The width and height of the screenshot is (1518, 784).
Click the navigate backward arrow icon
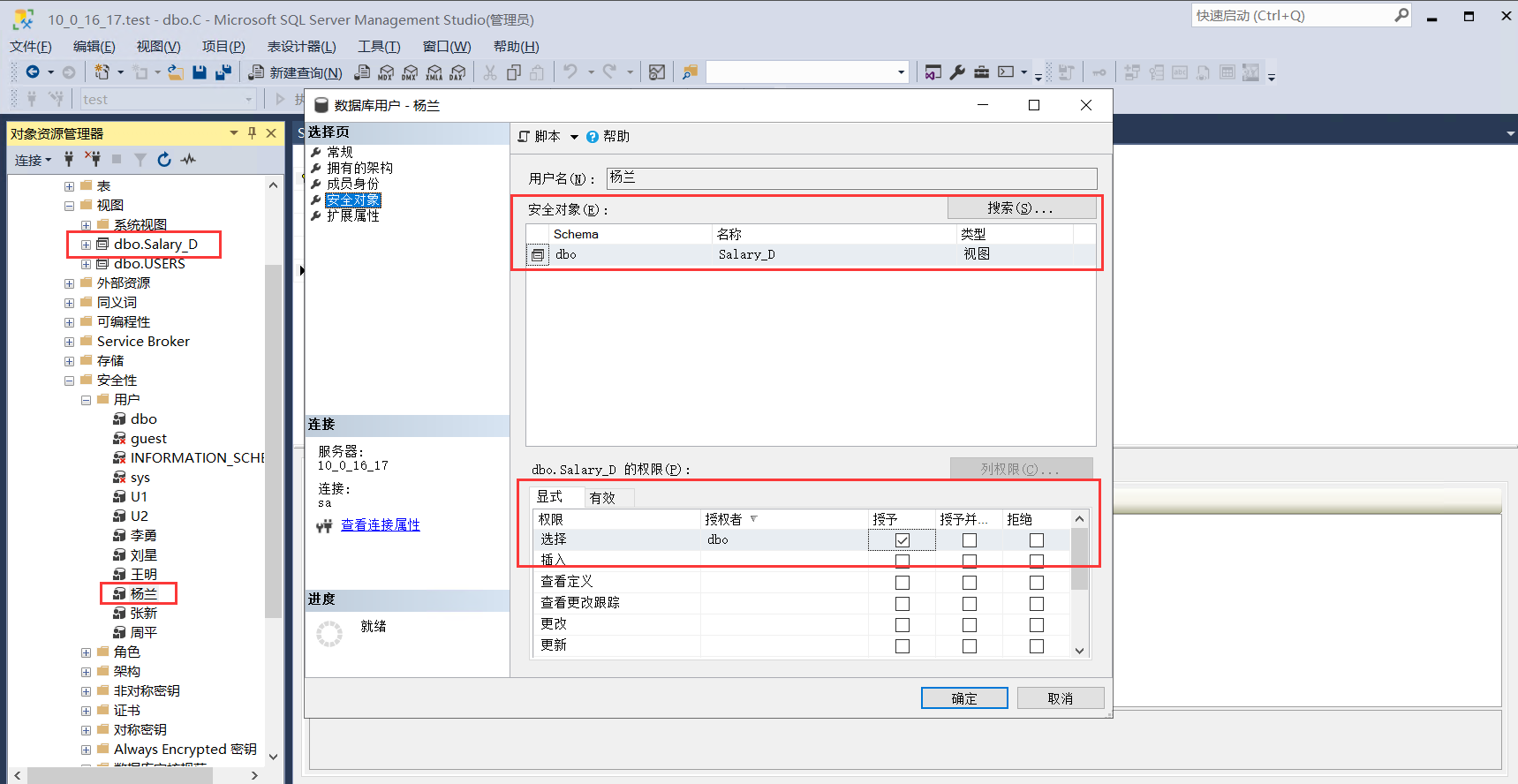[x=33, y=72]
